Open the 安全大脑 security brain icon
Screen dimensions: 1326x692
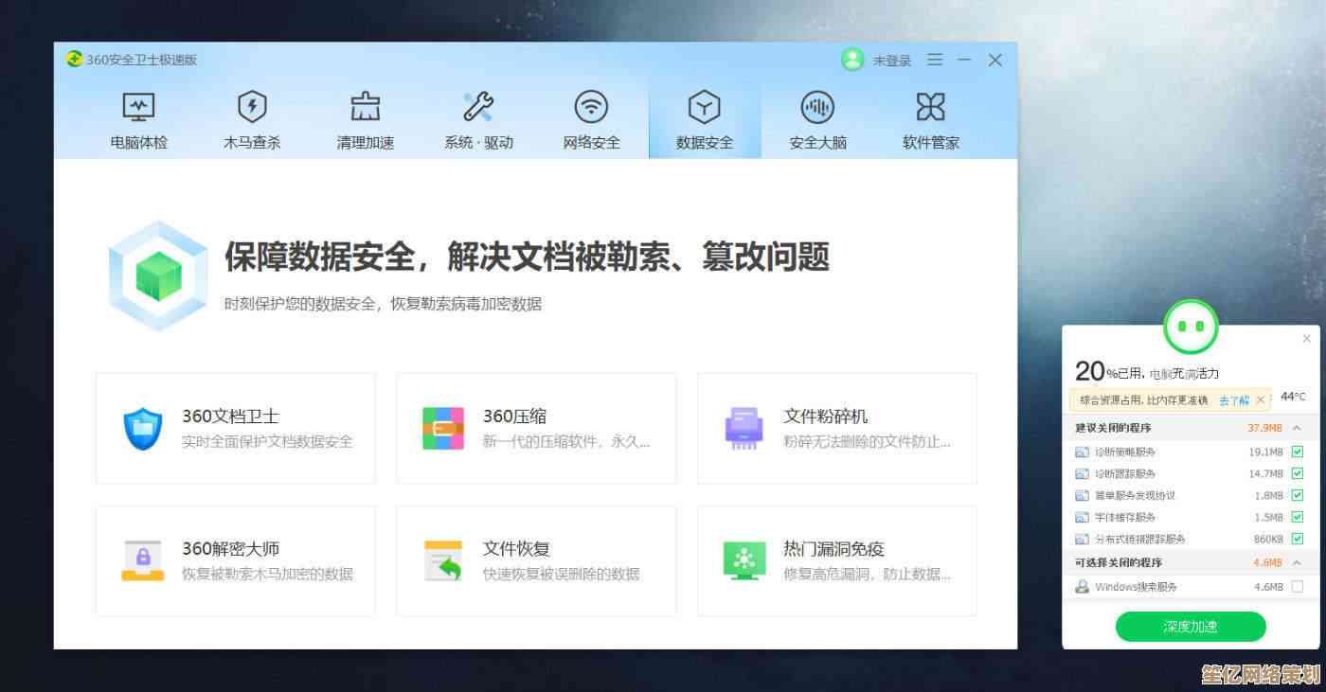[817, 107]
